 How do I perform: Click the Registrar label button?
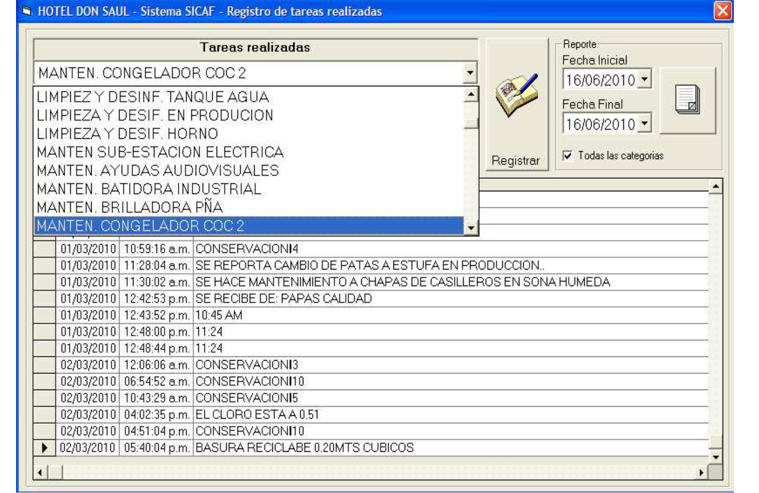click(516, 161)
